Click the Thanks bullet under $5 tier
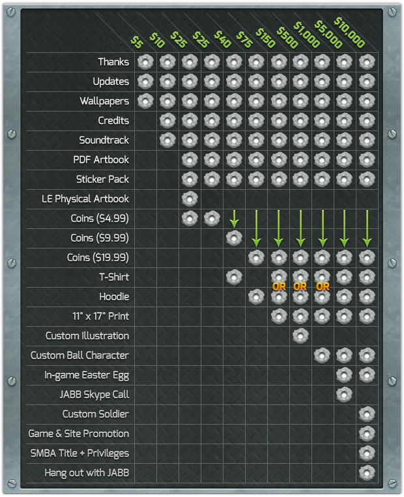The image size is (404, 497). pos(145,62)
